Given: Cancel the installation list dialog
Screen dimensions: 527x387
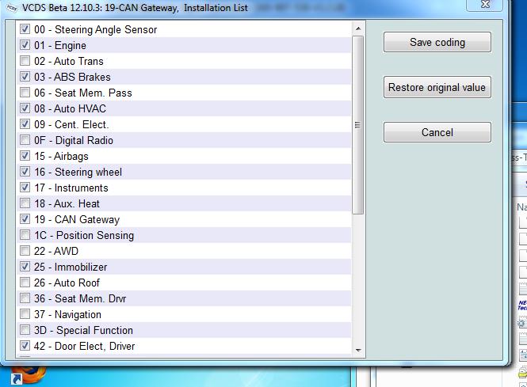Looking at the screenshot, I should point(437,132).
